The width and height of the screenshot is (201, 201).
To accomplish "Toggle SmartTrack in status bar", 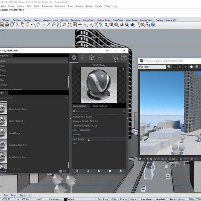I will click(147, 199).
